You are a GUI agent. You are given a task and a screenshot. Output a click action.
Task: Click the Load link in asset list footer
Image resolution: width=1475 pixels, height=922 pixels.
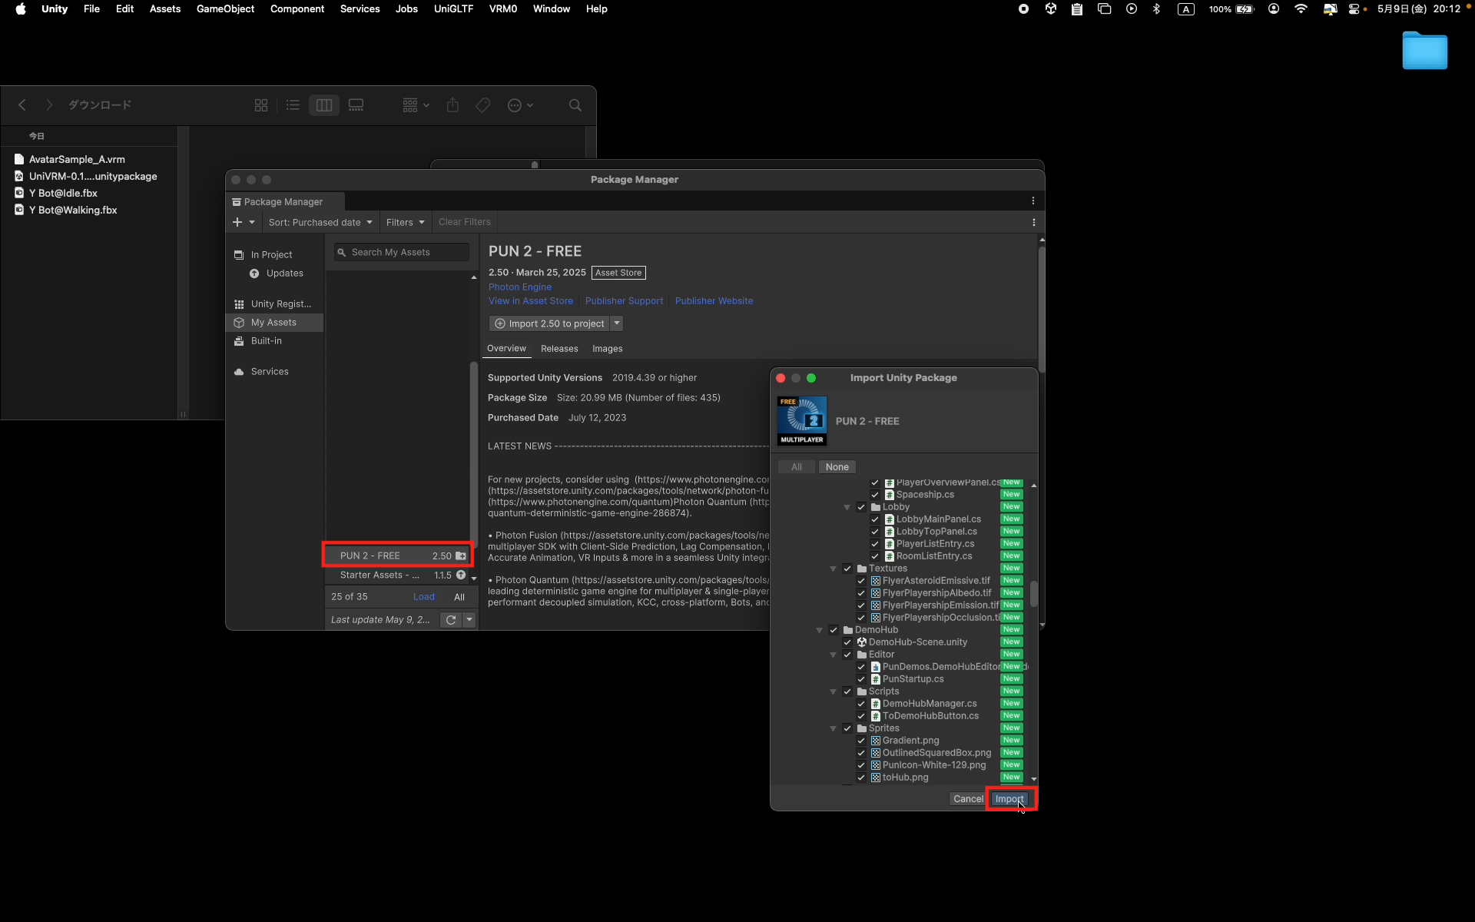(424, 597)
